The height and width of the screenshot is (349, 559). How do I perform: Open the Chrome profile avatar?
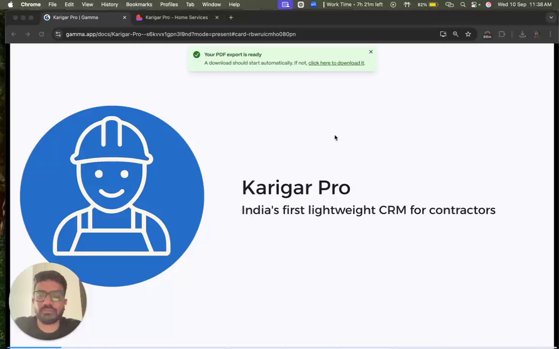537,34
